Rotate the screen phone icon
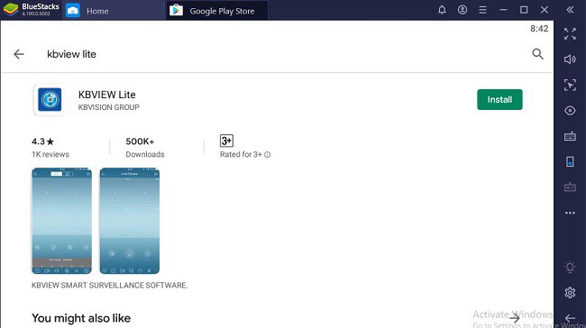This screenshot has height=328, width=586. pos(570,162)
